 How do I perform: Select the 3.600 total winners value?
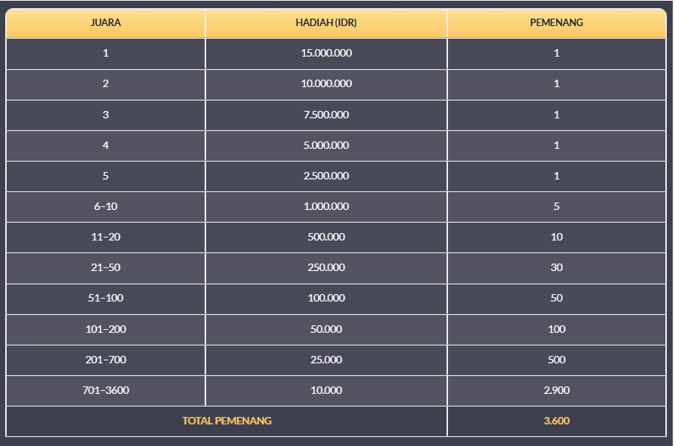[556, 421]
